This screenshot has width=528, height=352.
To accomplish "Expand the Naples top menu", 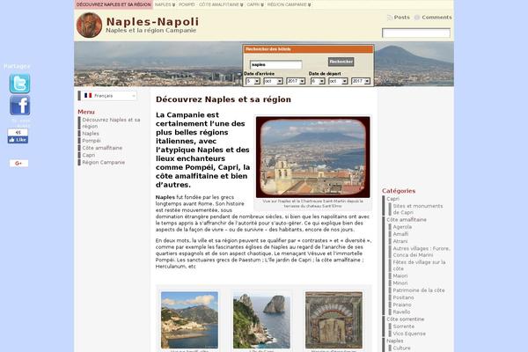I will tap(165, 4).
